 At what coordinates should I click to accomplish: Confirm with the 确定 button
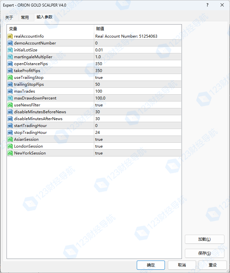click(151, 265)
